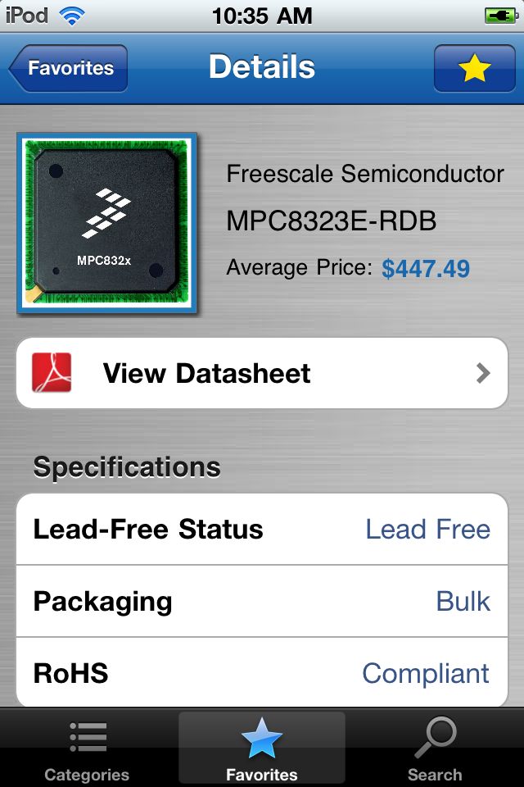The height and width of the screenshot is (787, 524).
Task: Select the blue star Favorites tab icon
Action: click(x=261, y=738)
